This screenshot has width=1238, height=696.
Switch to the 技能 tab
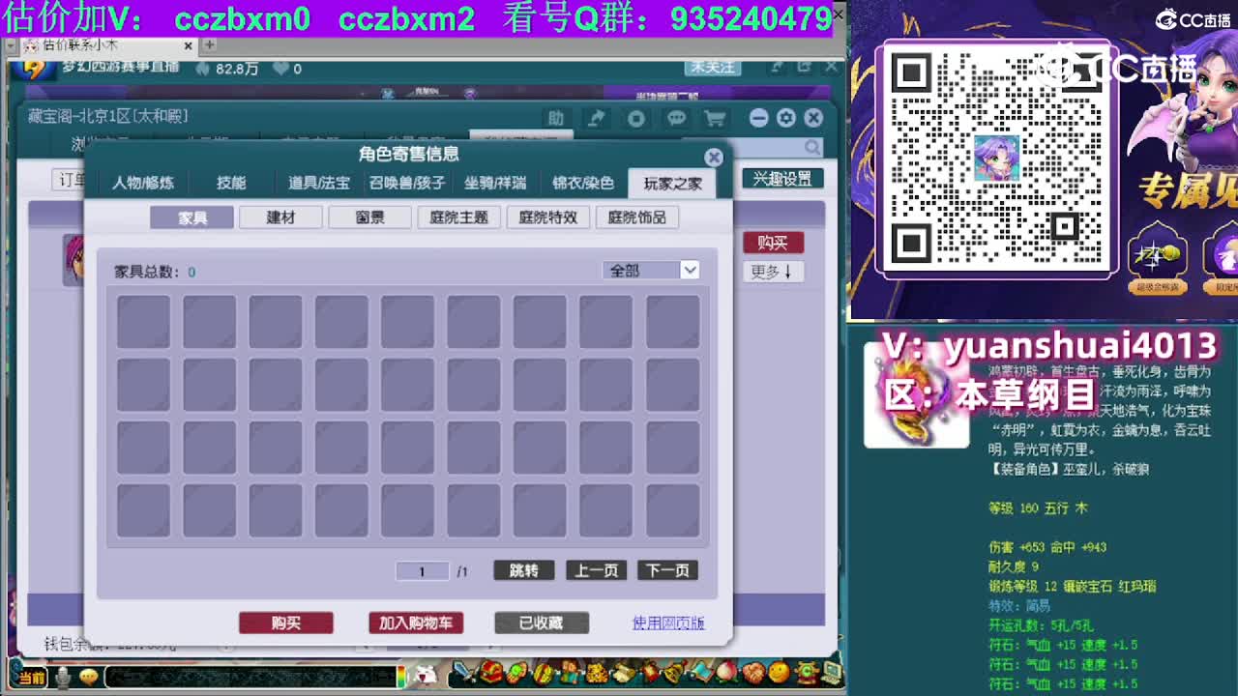(x=231, y=183)
